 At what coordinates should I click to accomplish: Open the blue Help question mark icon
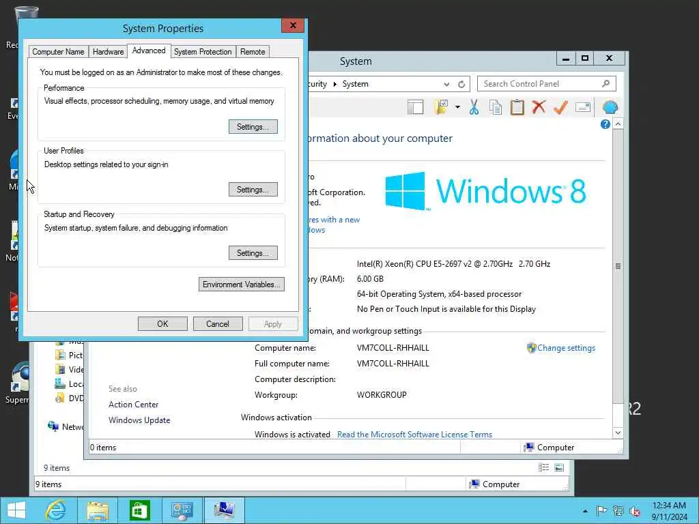point(605,124)
